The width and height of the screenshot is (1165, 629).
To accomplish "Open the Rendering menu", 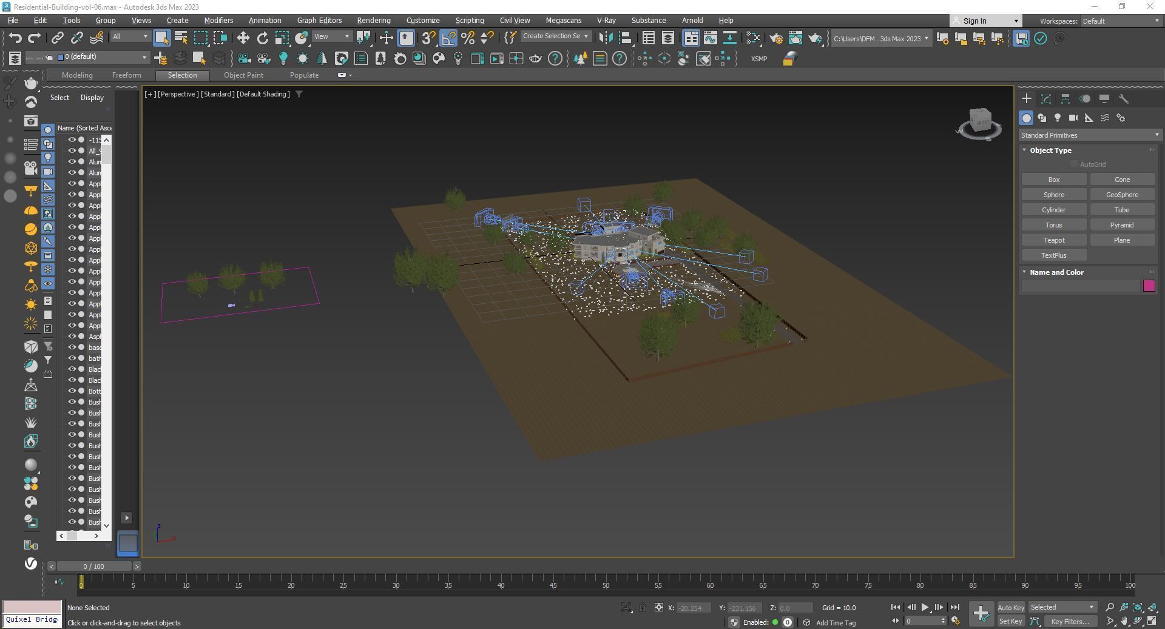I will pyautogui.click(x=373, y=21).
